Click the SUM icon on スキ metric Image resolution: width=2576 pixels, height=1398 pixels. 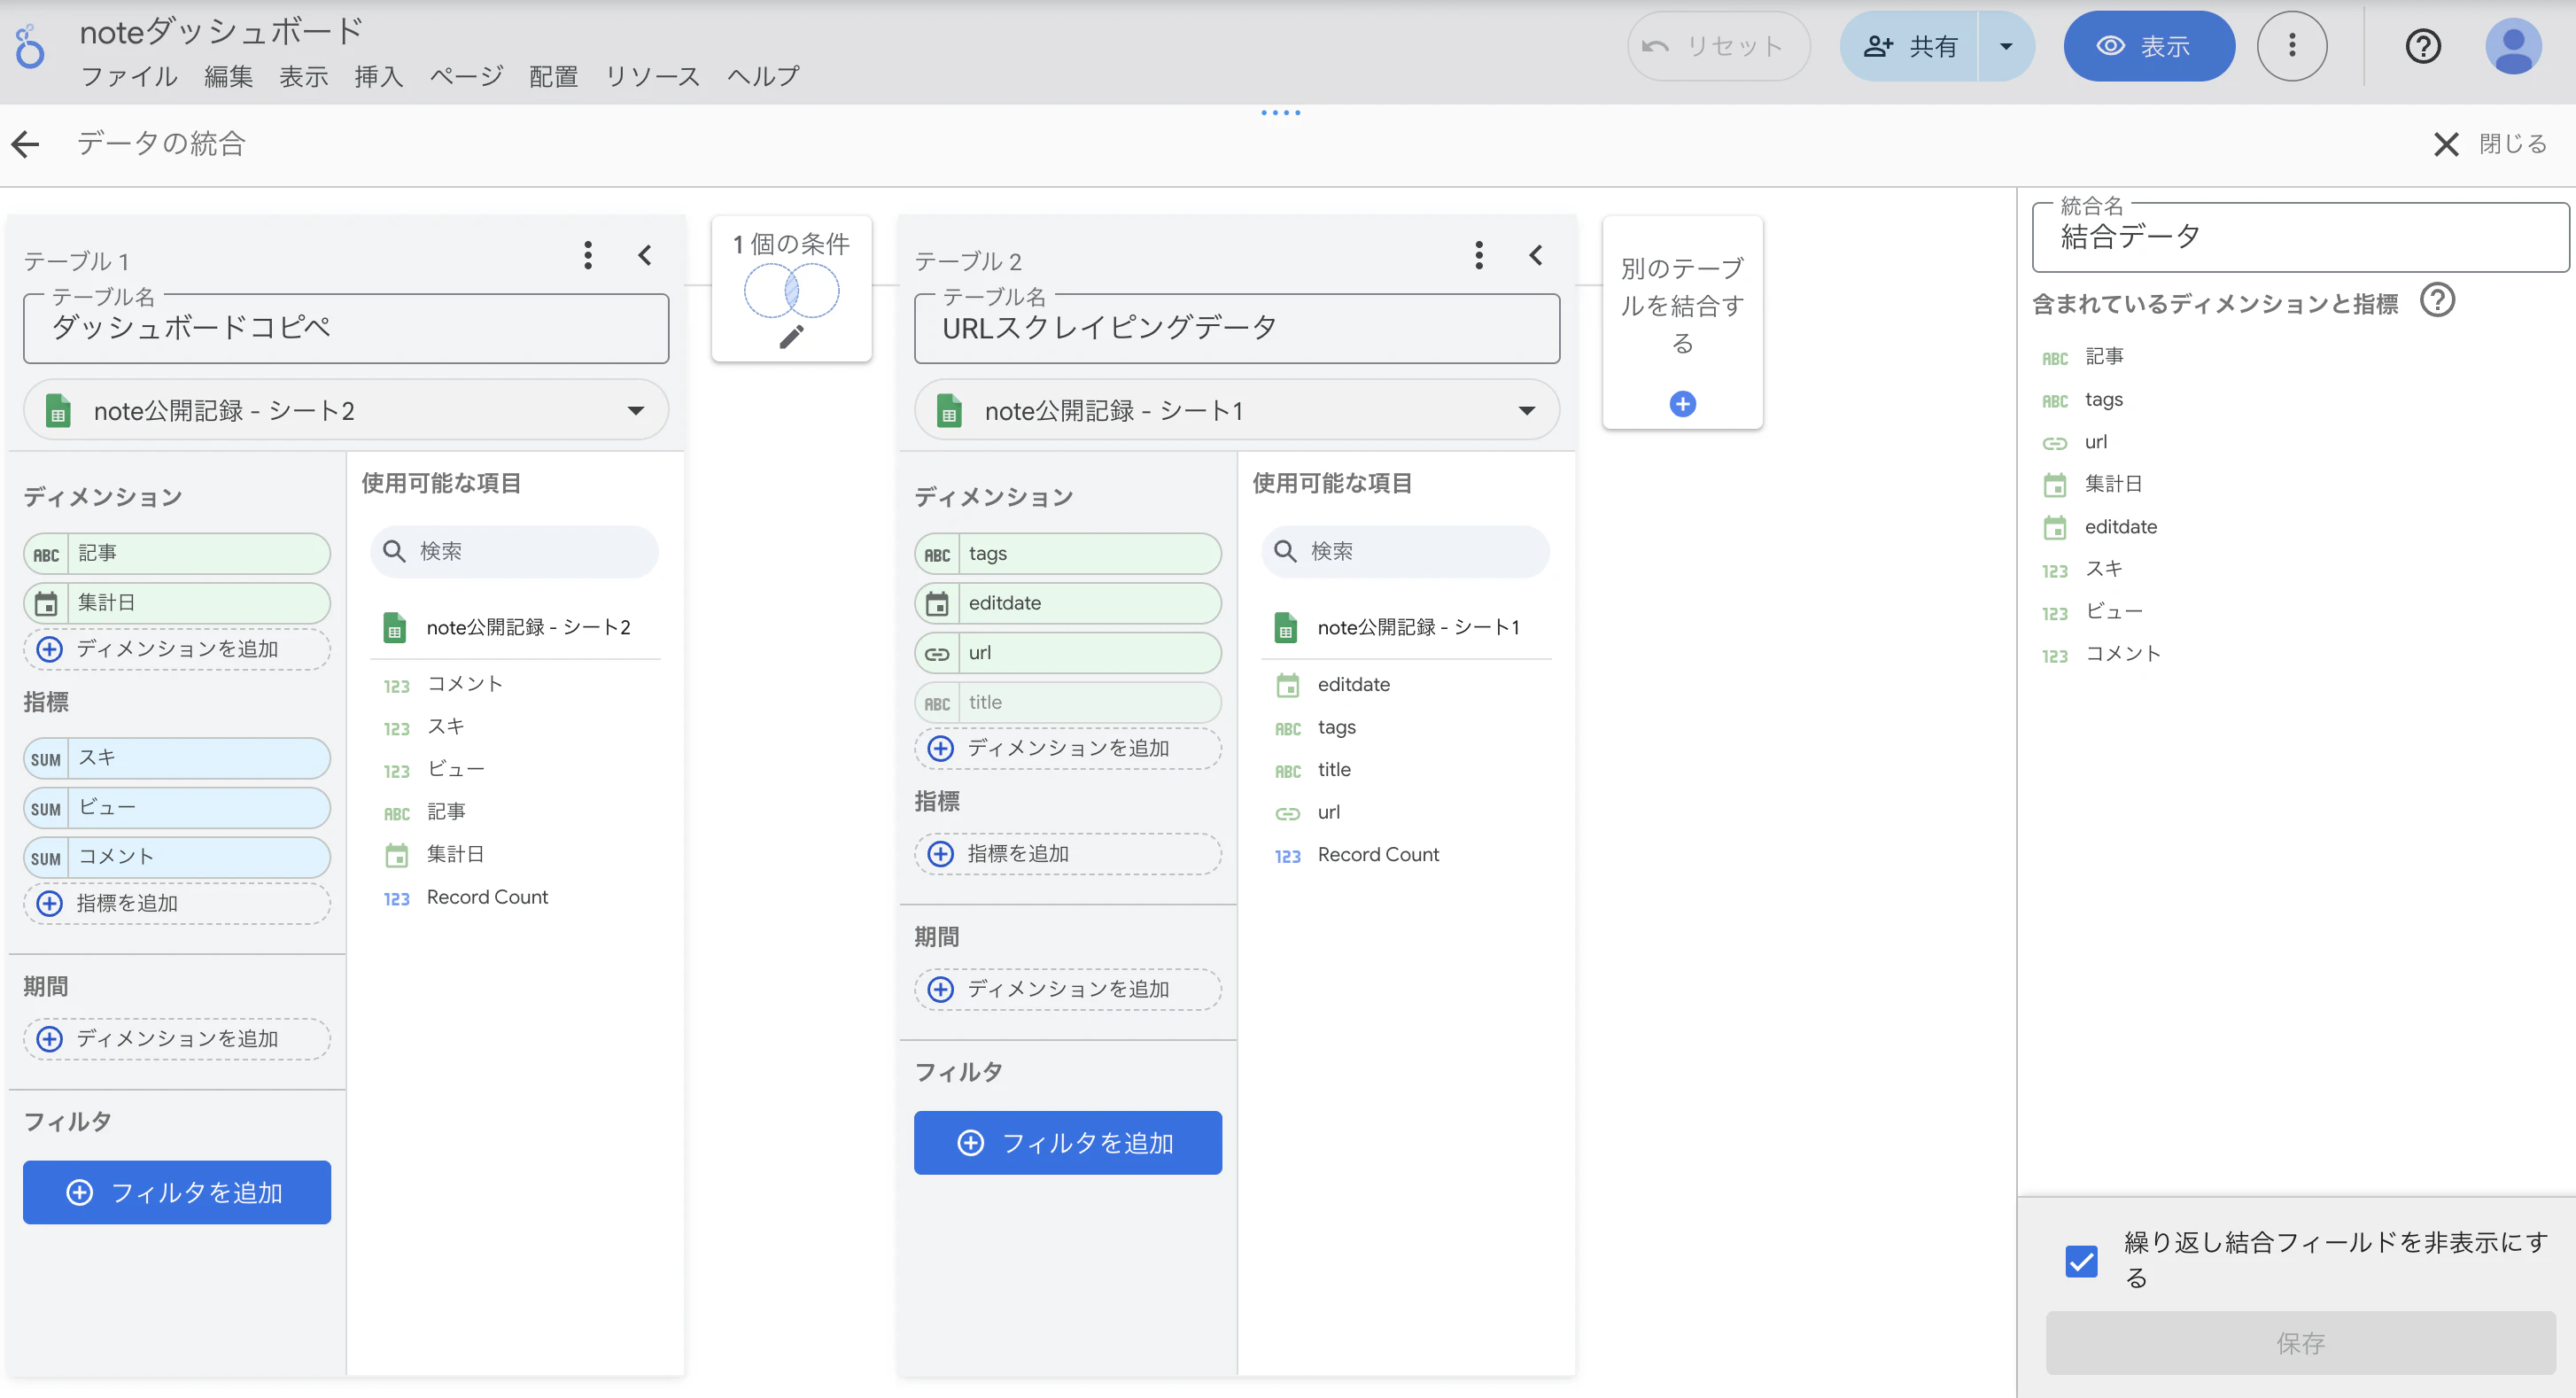click(x=46, y=759)
